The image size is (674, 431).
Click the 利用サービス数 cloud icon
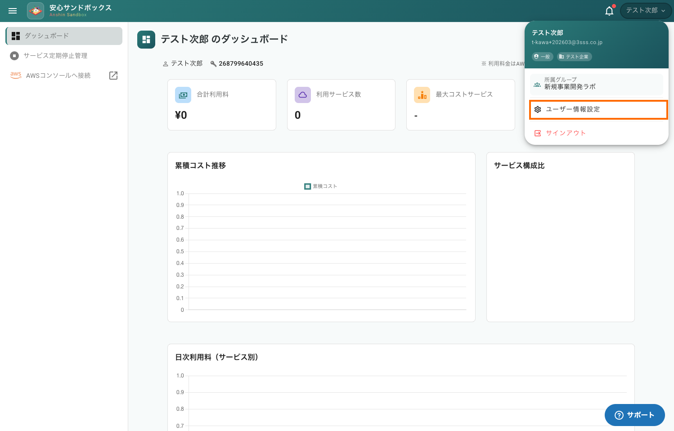pos(303,95)
